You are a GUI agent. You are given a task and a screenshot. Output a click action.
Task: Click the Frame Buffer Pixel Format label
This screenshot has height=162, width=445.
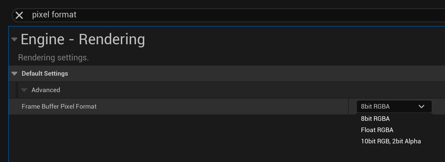pos(59,106)
